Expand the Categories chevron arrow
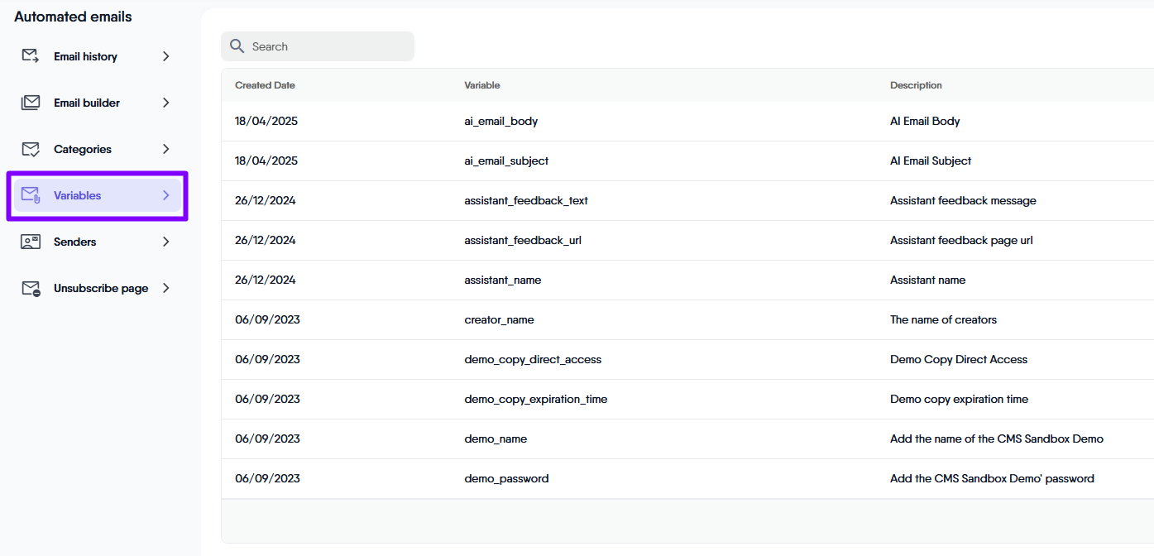 point(165,149)
